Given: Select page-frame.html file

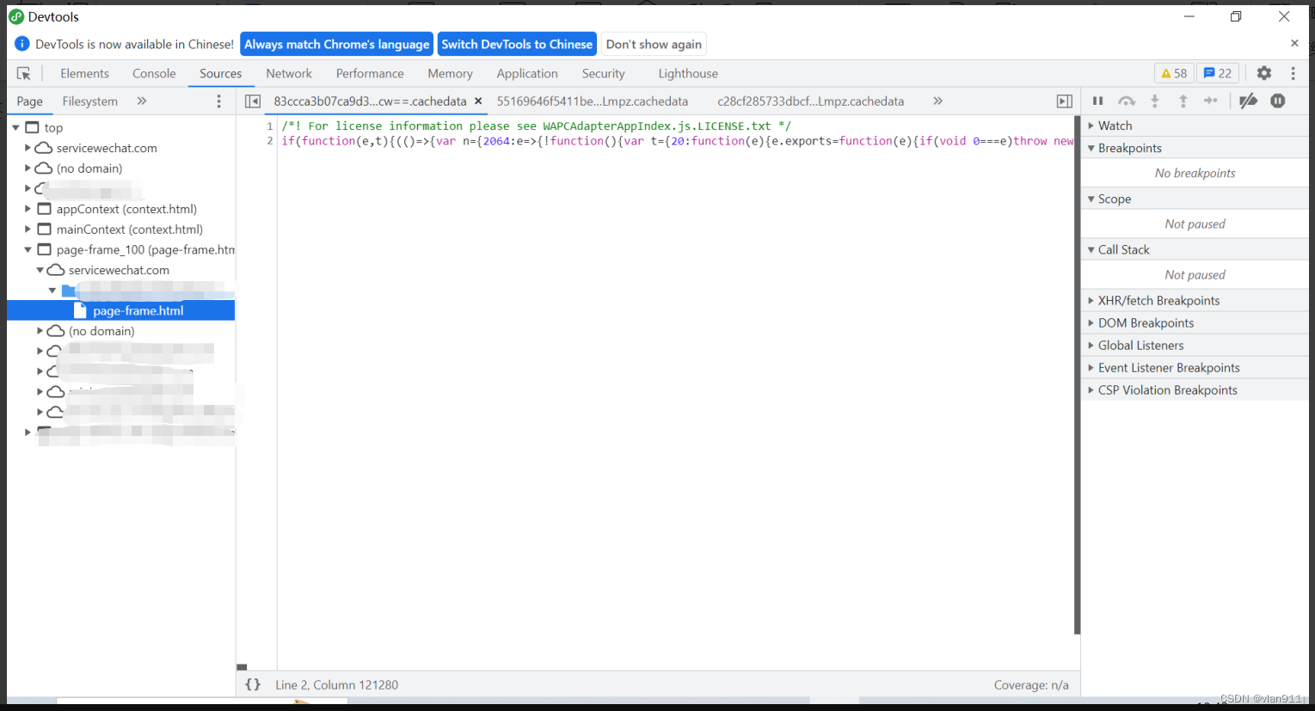Looking at the screenshot, I should click(120, 310).
